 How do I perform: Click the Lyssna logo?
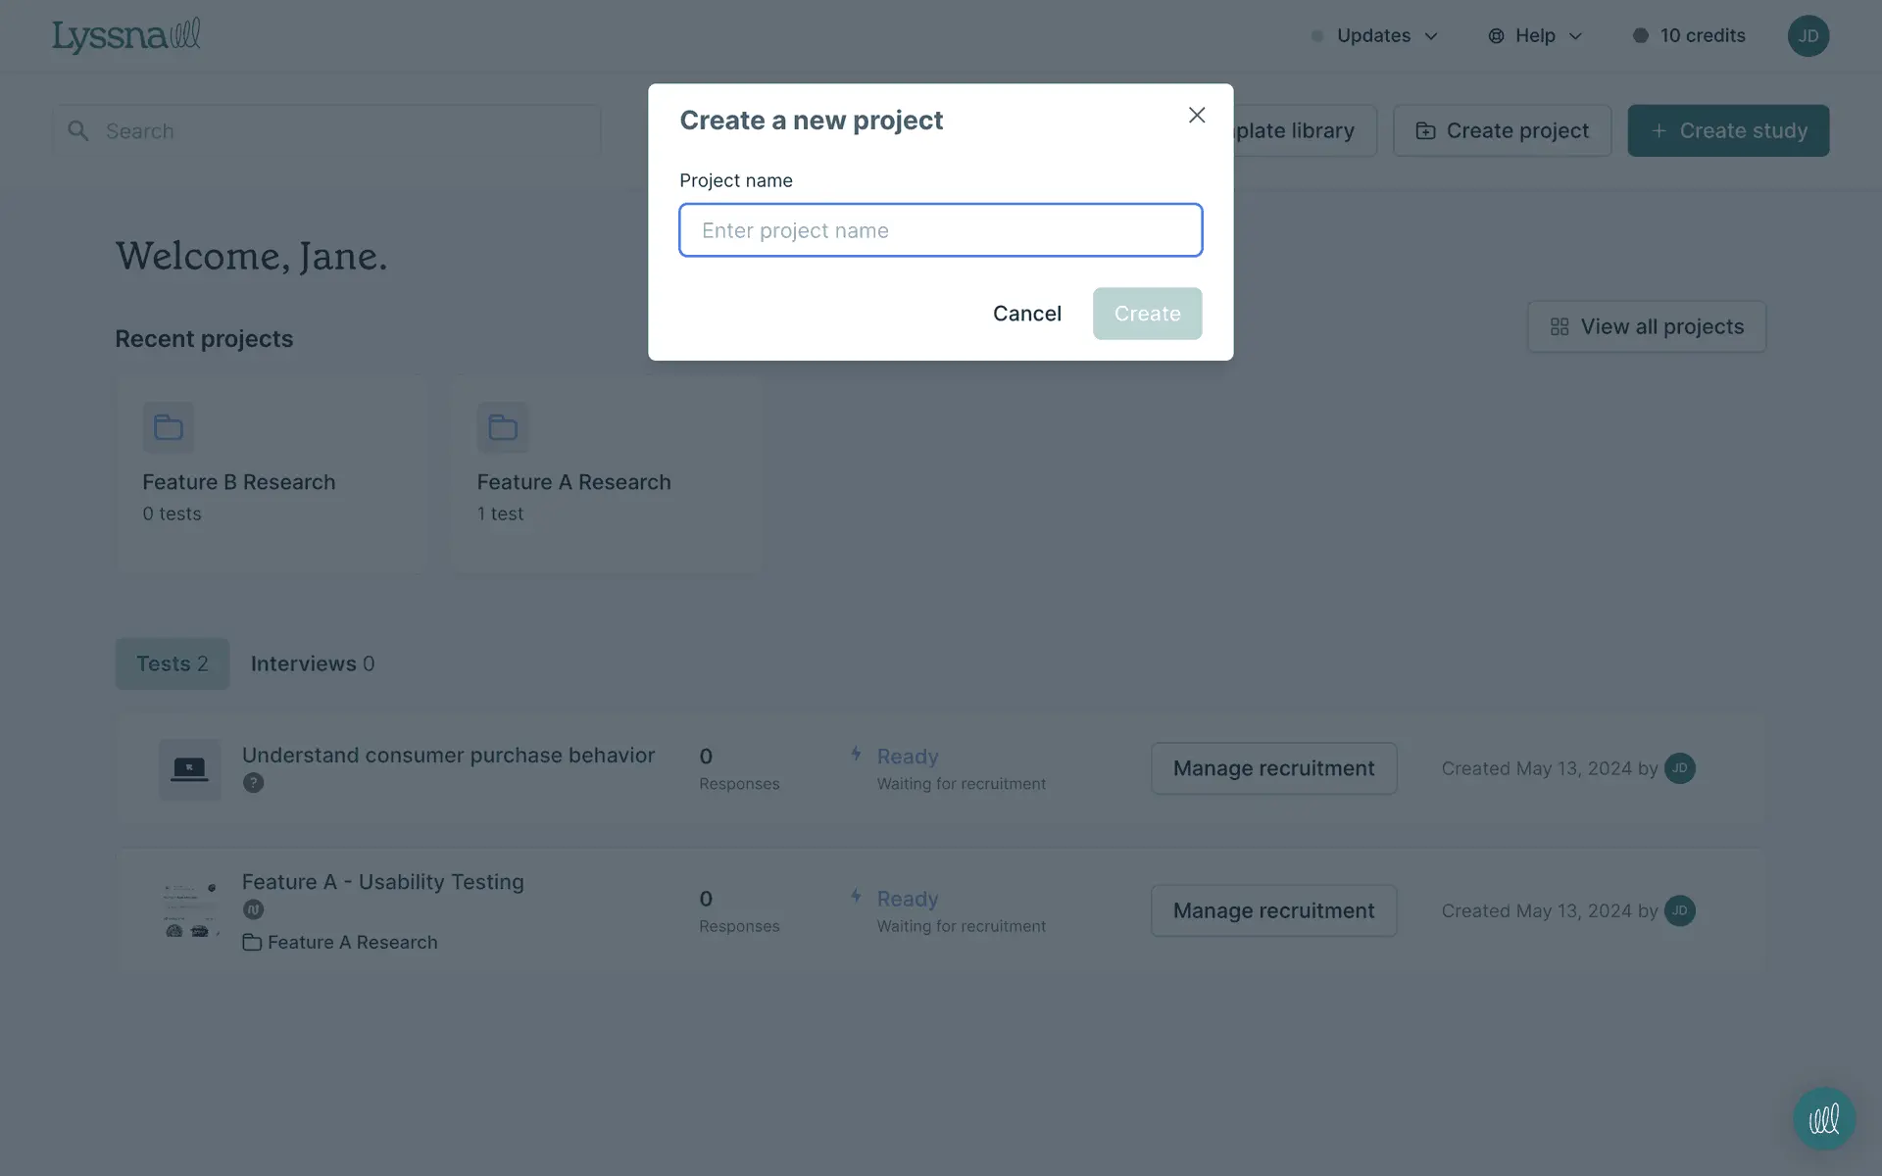point(125,36)
